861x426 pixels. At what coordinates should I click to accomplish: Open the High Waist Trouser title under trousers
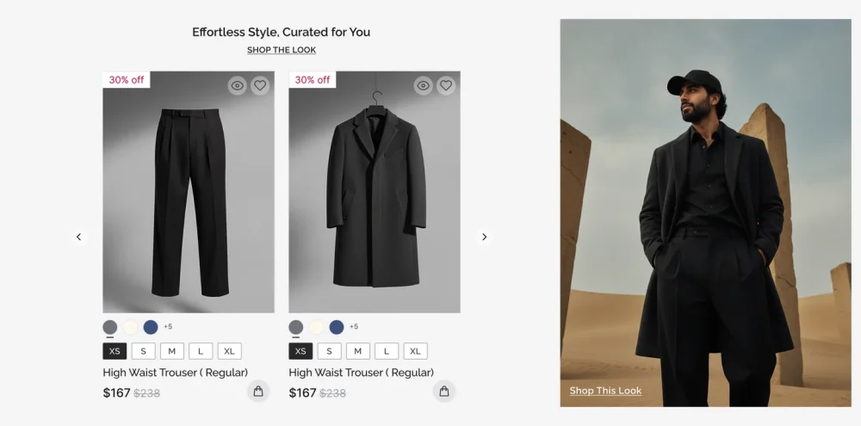coord(175,373)
